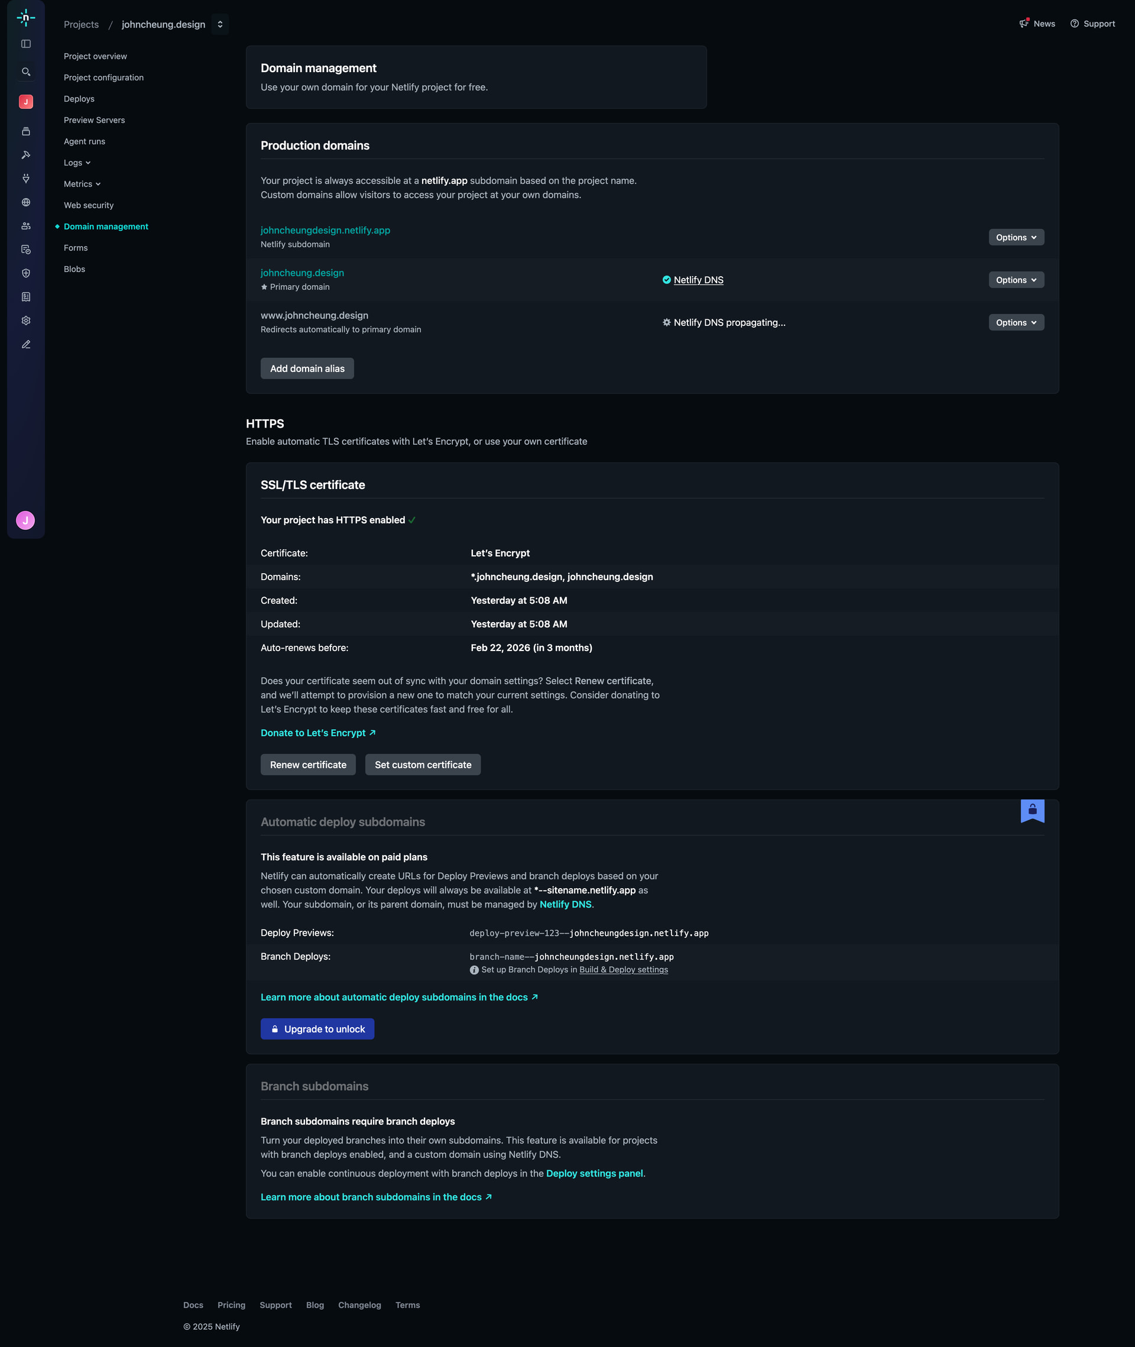This screenshot has width=1135, height=1347.
Task: Click the News megaphone icon
Action: 1024,23
